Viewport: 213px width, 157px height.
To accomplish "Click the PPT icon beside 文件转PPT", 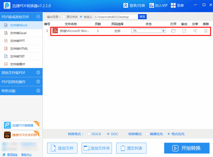I will tap(6, 41).
